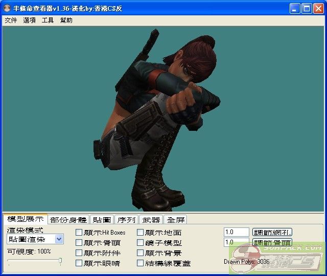Switch to the 部份身體 tab

(x=68, y=220)
